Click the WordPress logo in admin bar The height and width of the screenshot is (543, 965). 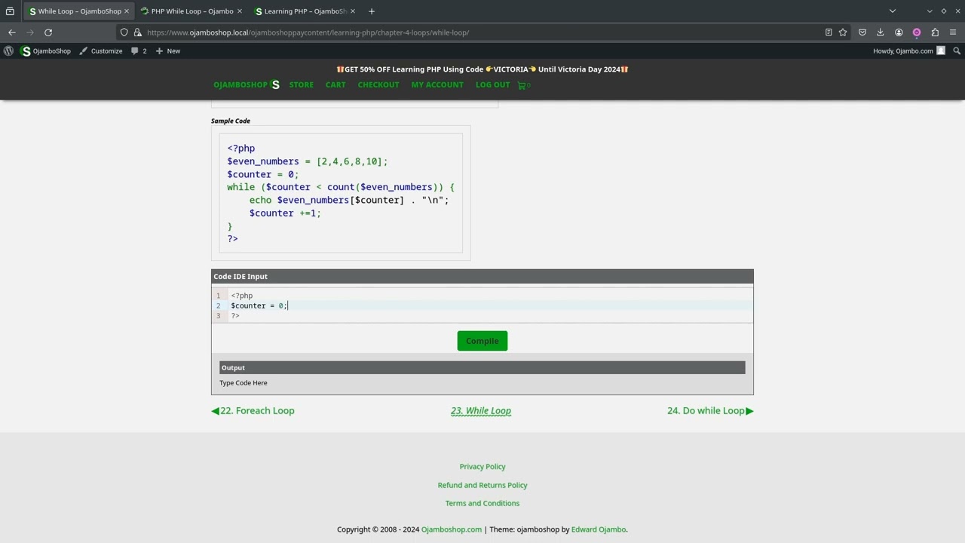click(x=8, y=51)
